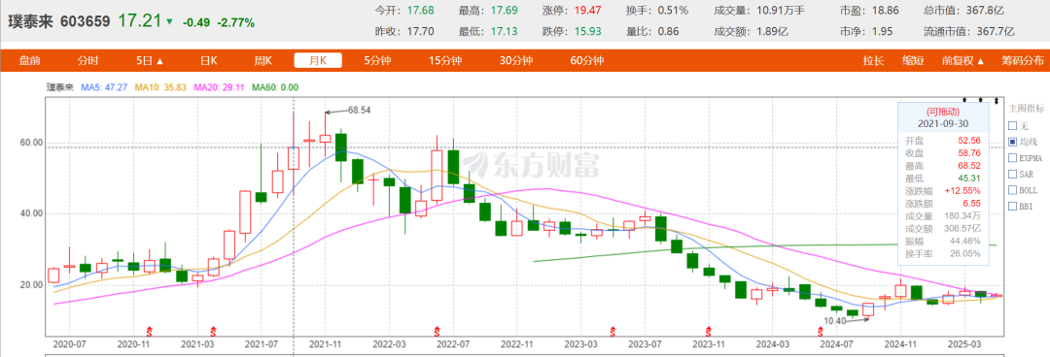Click the red dividend marker near 2023-11

tap(709, 331)
